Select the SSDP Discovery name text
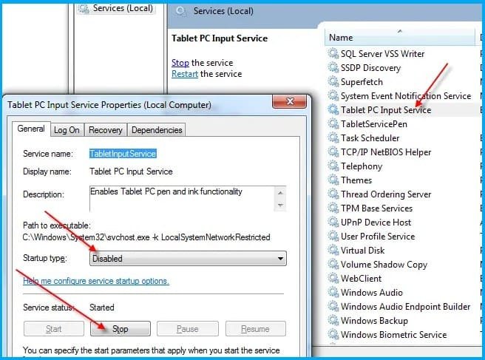 click(370, 68)
